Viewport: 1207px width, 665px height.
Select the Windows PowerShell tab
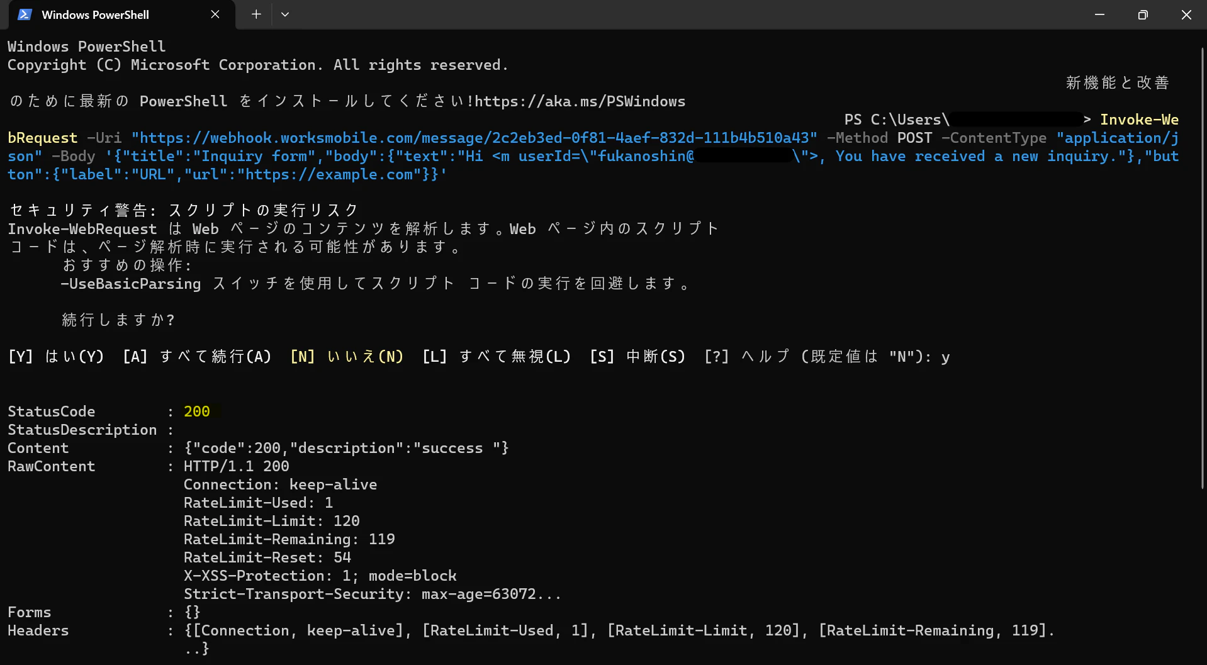coord(122,14)
